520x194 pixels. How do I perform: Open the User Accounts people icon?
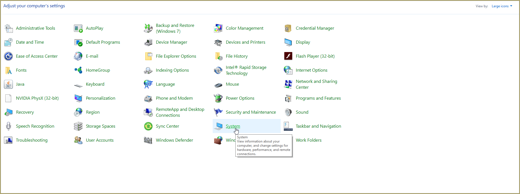(x=78, y=140)
